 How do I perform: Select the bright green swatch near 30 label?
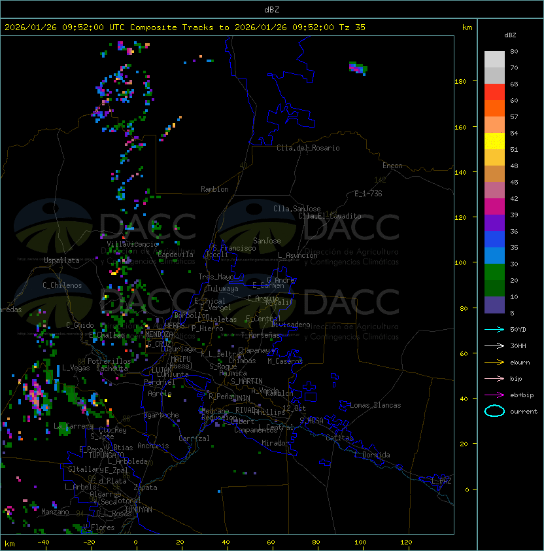pyautogui.click(x=494, y=272)
